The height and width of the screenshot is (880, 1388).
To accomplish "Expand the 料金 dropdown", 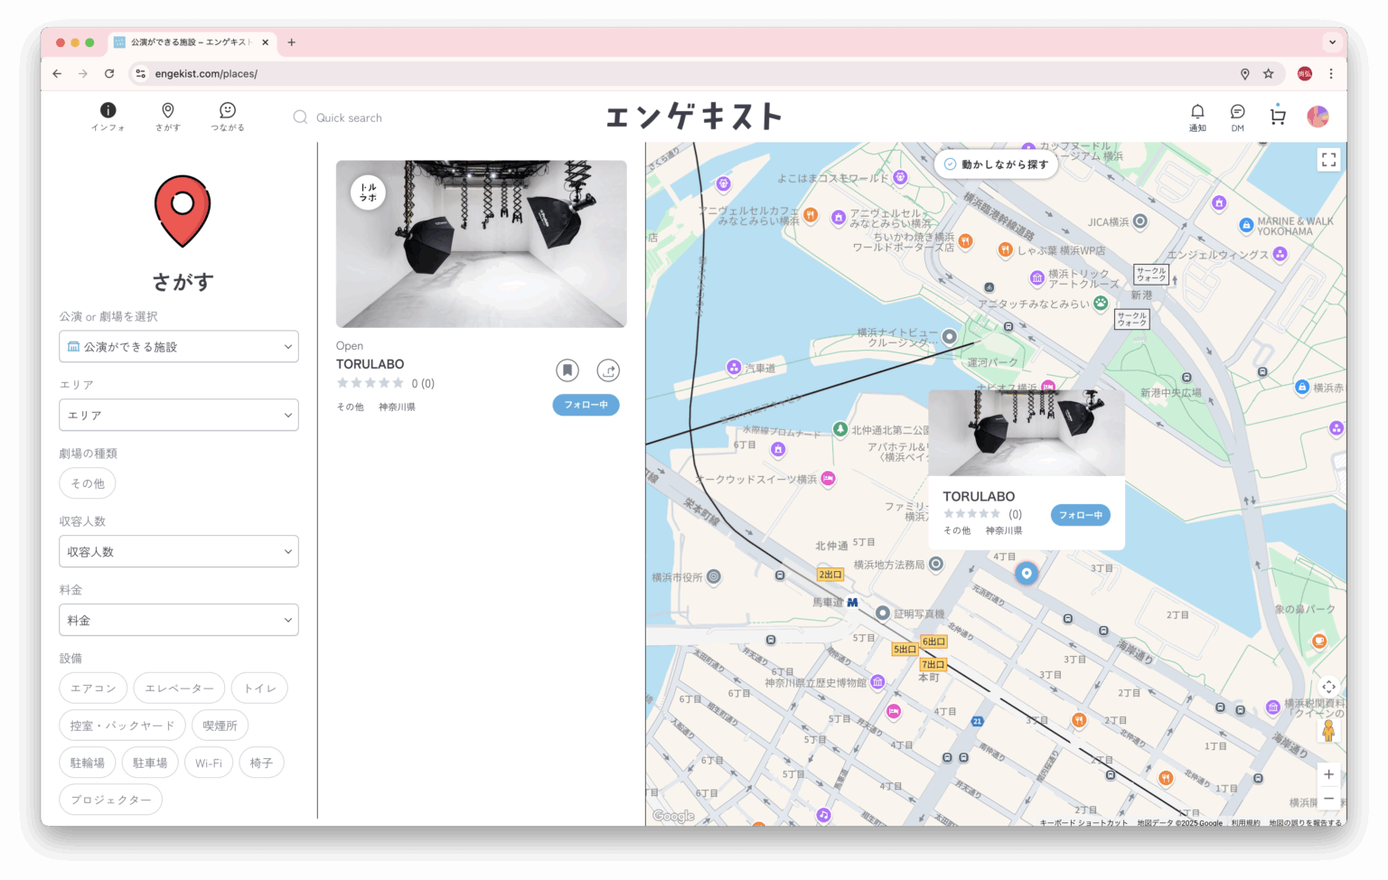I will [179, 620].
